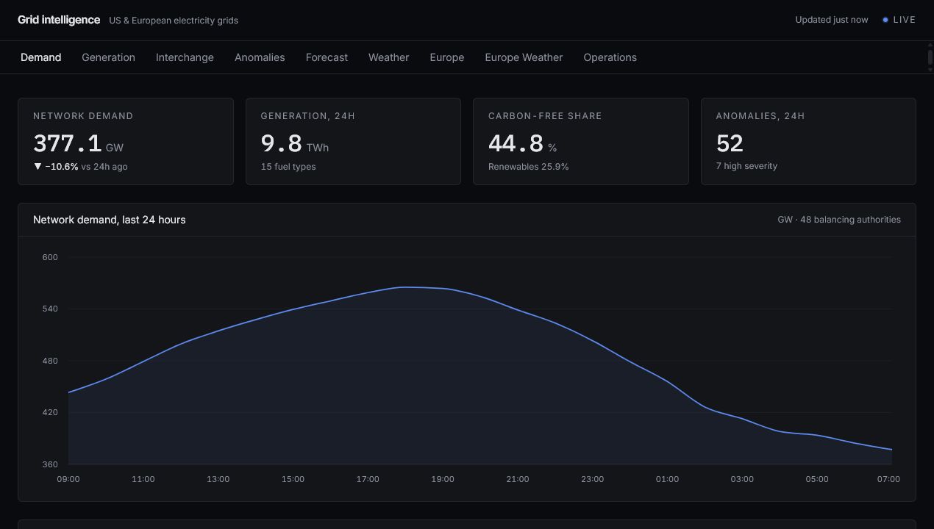Screen dimensions: 934x529
Task: Click the '−10.6% vs 24h ago' text
Action: (x=86, y=167)
